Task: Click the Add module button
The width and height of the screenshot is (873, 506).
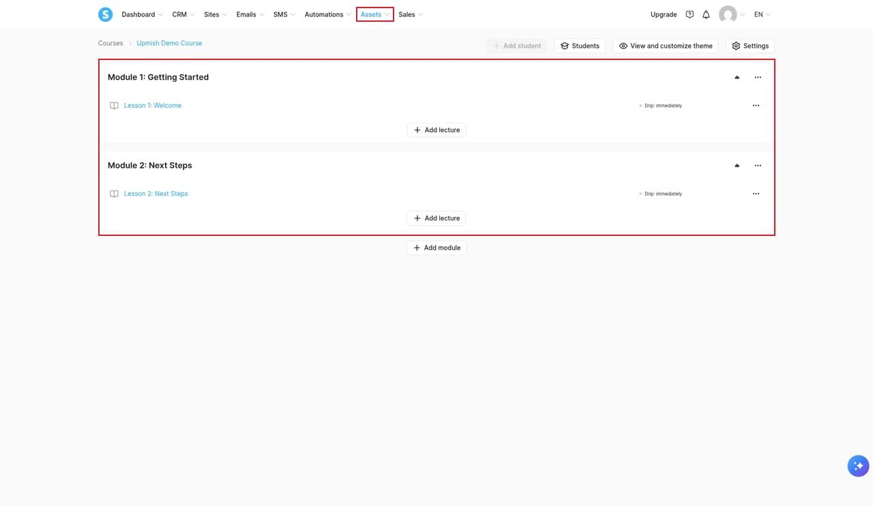Action: coord(436,248)
